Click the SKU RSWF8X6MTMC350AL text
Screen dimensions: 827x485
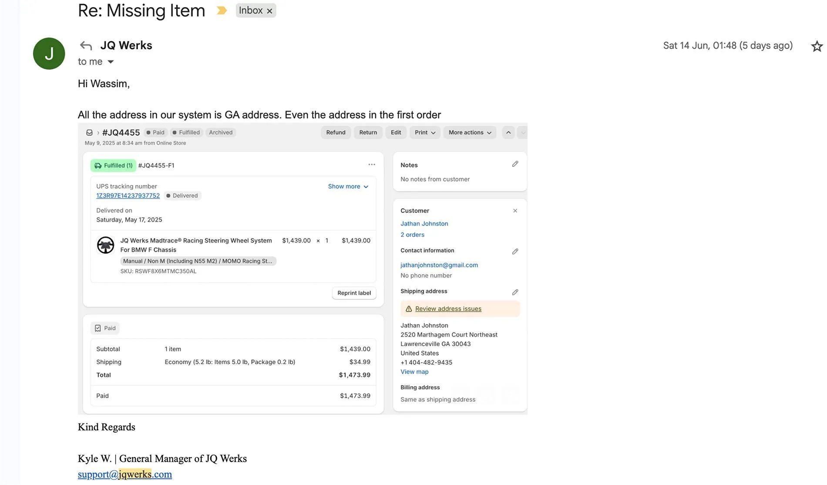coord(158,271)
